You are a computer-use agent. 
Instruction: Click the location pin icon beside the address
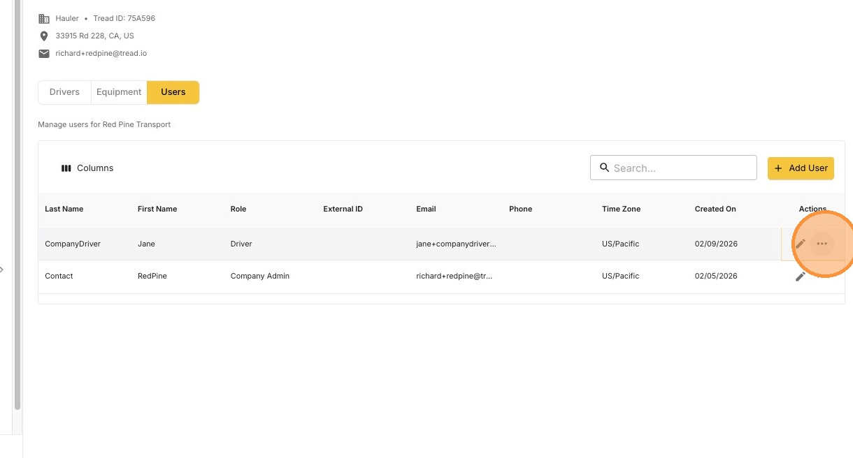tap(44, 36)
